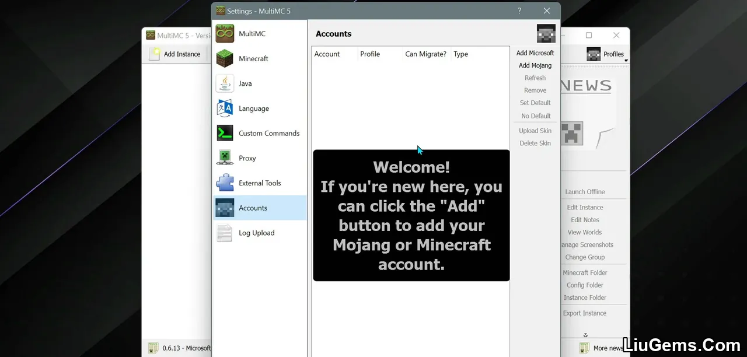Click the More news icon in main window
The image size is (747, 357).
point(585,348)
